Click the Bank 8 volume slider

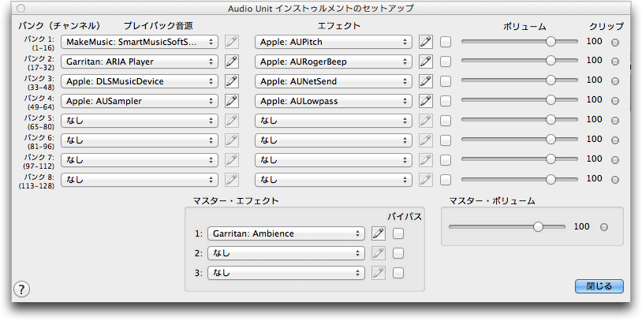click(x=520, y=179)
